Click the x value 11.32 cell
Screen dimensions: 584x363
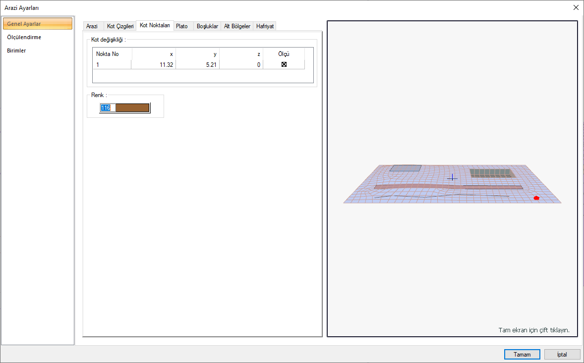[153, 65]
